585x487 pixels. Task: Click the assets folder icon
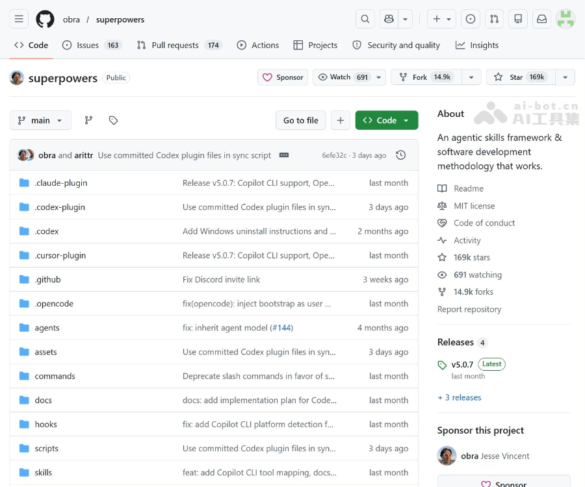coord(24,351)
